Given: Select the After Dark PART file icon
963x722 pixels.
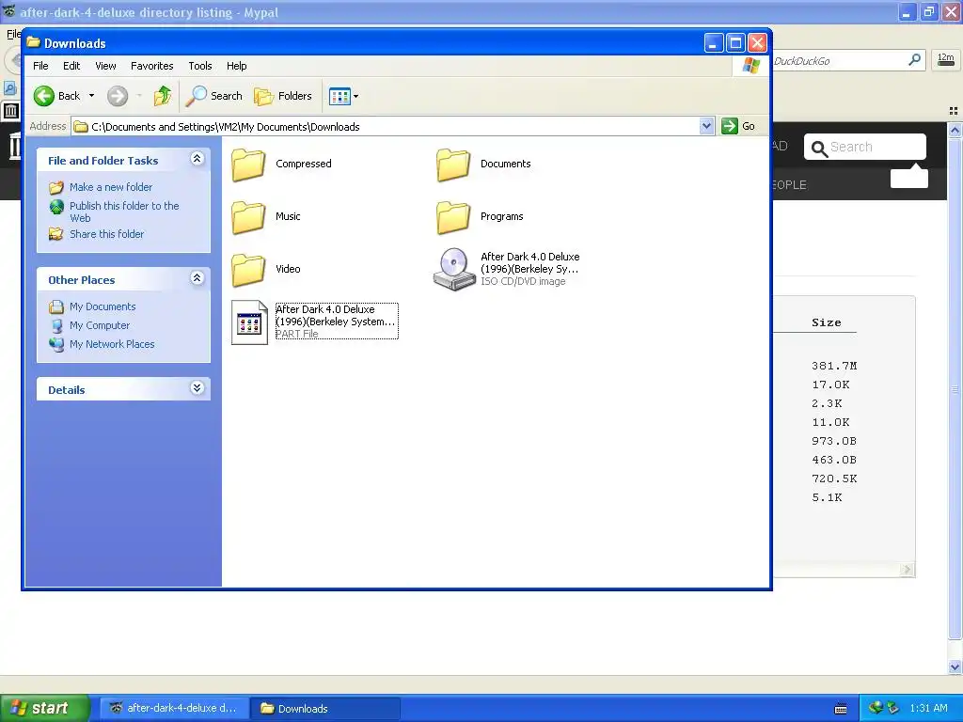Looking at the screenshot, I should point(249,322).
